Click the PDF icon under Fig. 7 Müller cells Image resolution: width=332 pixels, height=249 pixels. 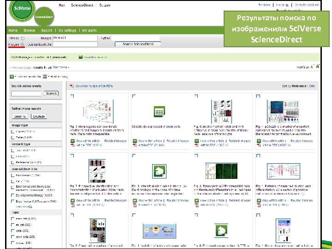[73, 205]
